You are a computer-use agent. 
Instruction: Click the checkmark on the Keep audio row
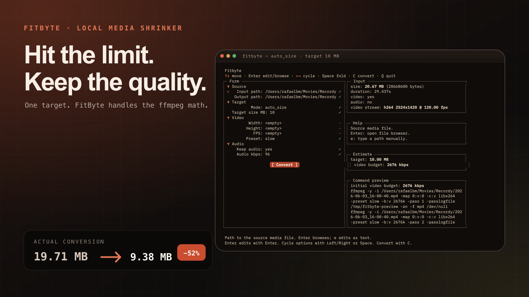coord(340,149)
